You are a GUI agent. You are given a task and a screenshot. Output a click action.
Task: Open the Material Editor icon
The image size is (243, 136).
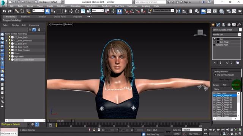click(x=222, y=11)
